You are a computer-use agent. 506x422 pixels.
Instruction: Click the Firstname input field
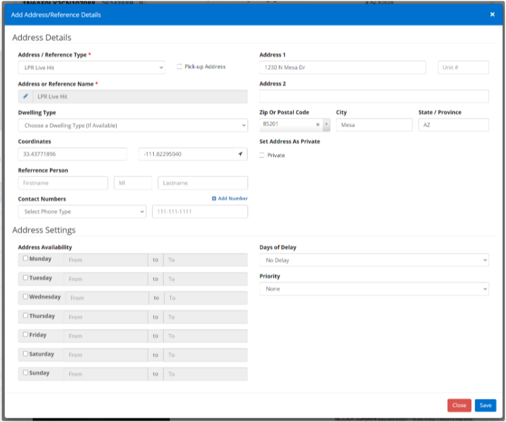coord(63,183)
